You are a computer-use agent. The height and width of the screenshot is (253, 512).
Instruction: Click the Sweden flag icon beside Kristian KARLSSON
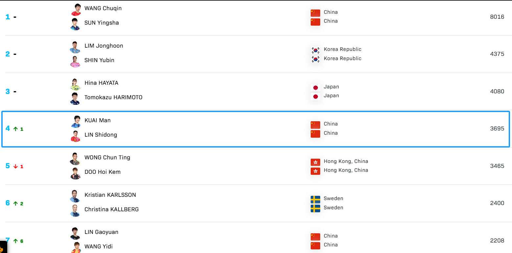pyautogui.click(x=315, y=199)
